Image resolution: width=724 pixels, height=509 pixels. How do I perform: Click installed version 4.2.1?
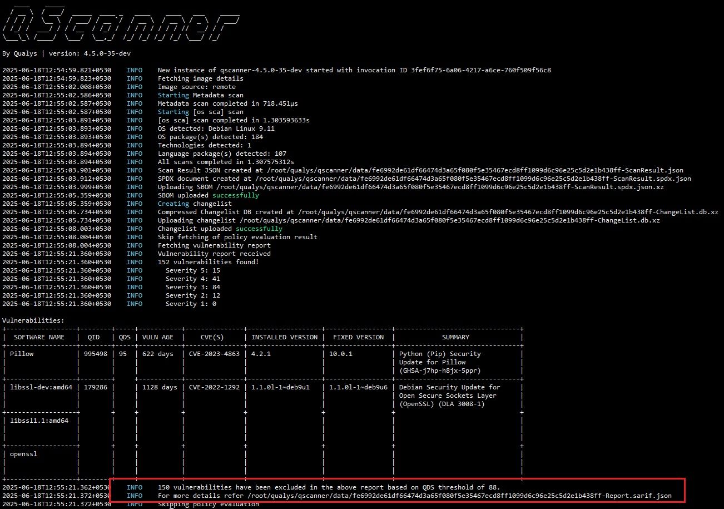(x=261, y=354)
